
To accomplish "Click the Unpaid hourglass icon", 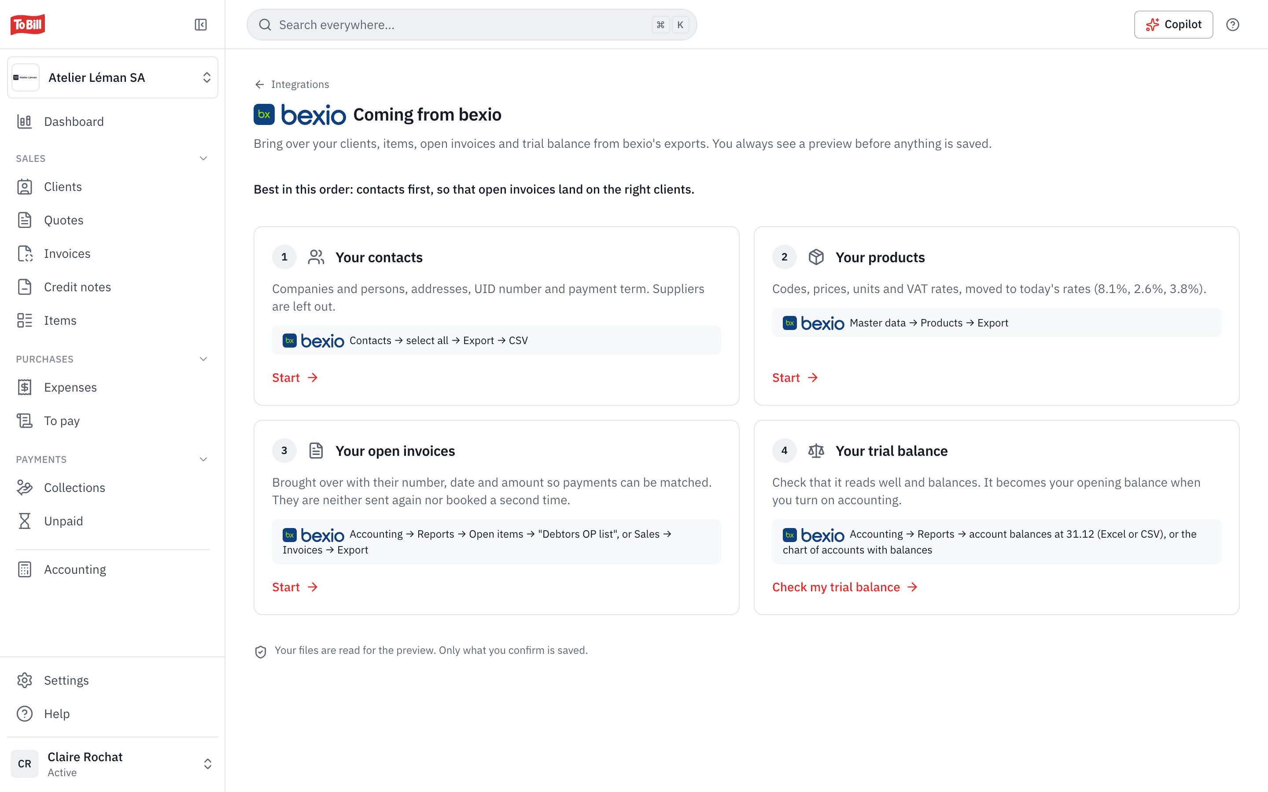I will click(x=25, y=521).
